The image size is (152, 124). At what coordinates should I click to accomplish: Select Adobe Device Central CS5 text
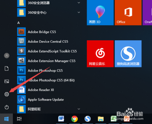point(48,41)
